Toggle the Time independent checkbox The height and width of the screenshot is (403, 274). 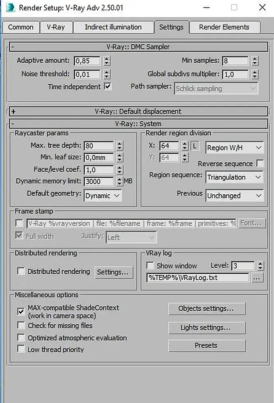point(108,87)
